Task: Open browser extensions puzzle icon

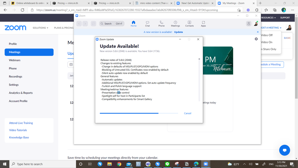Action: (x=257, y=10)
